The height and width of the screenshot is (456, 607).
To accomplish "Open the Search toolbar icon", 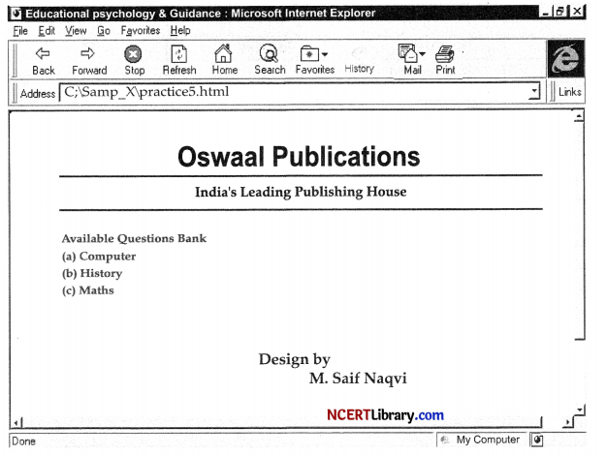I will tap(269, 53).
